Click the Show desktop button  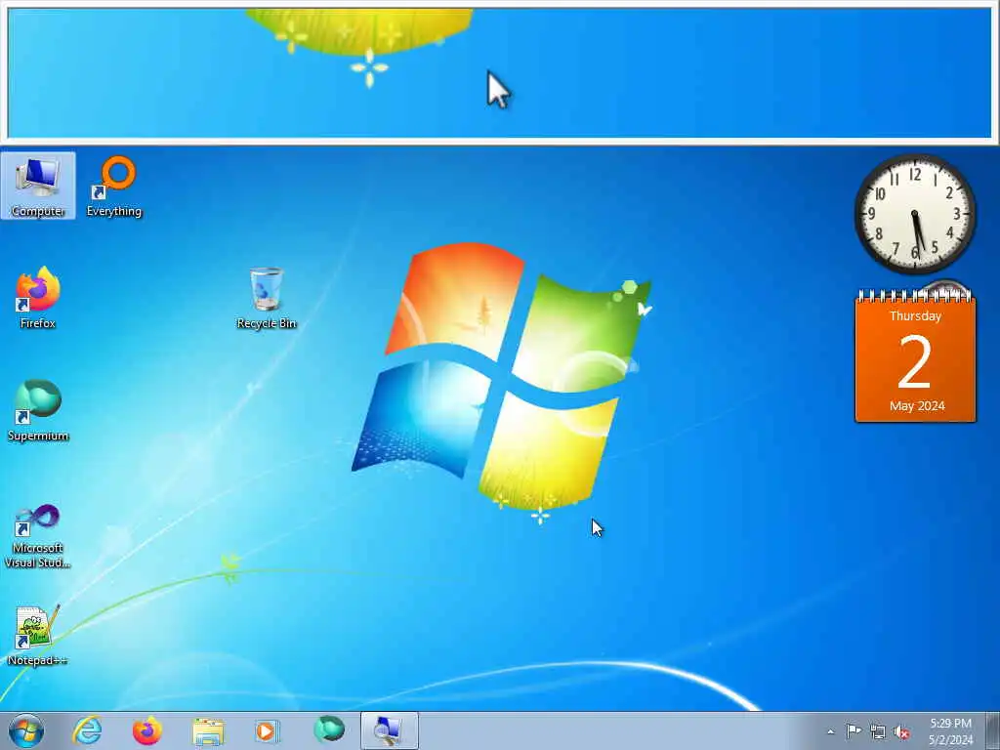click(993, 730)
